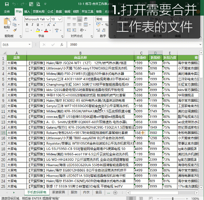Click the Format Painter brush icon

(15, 30)
